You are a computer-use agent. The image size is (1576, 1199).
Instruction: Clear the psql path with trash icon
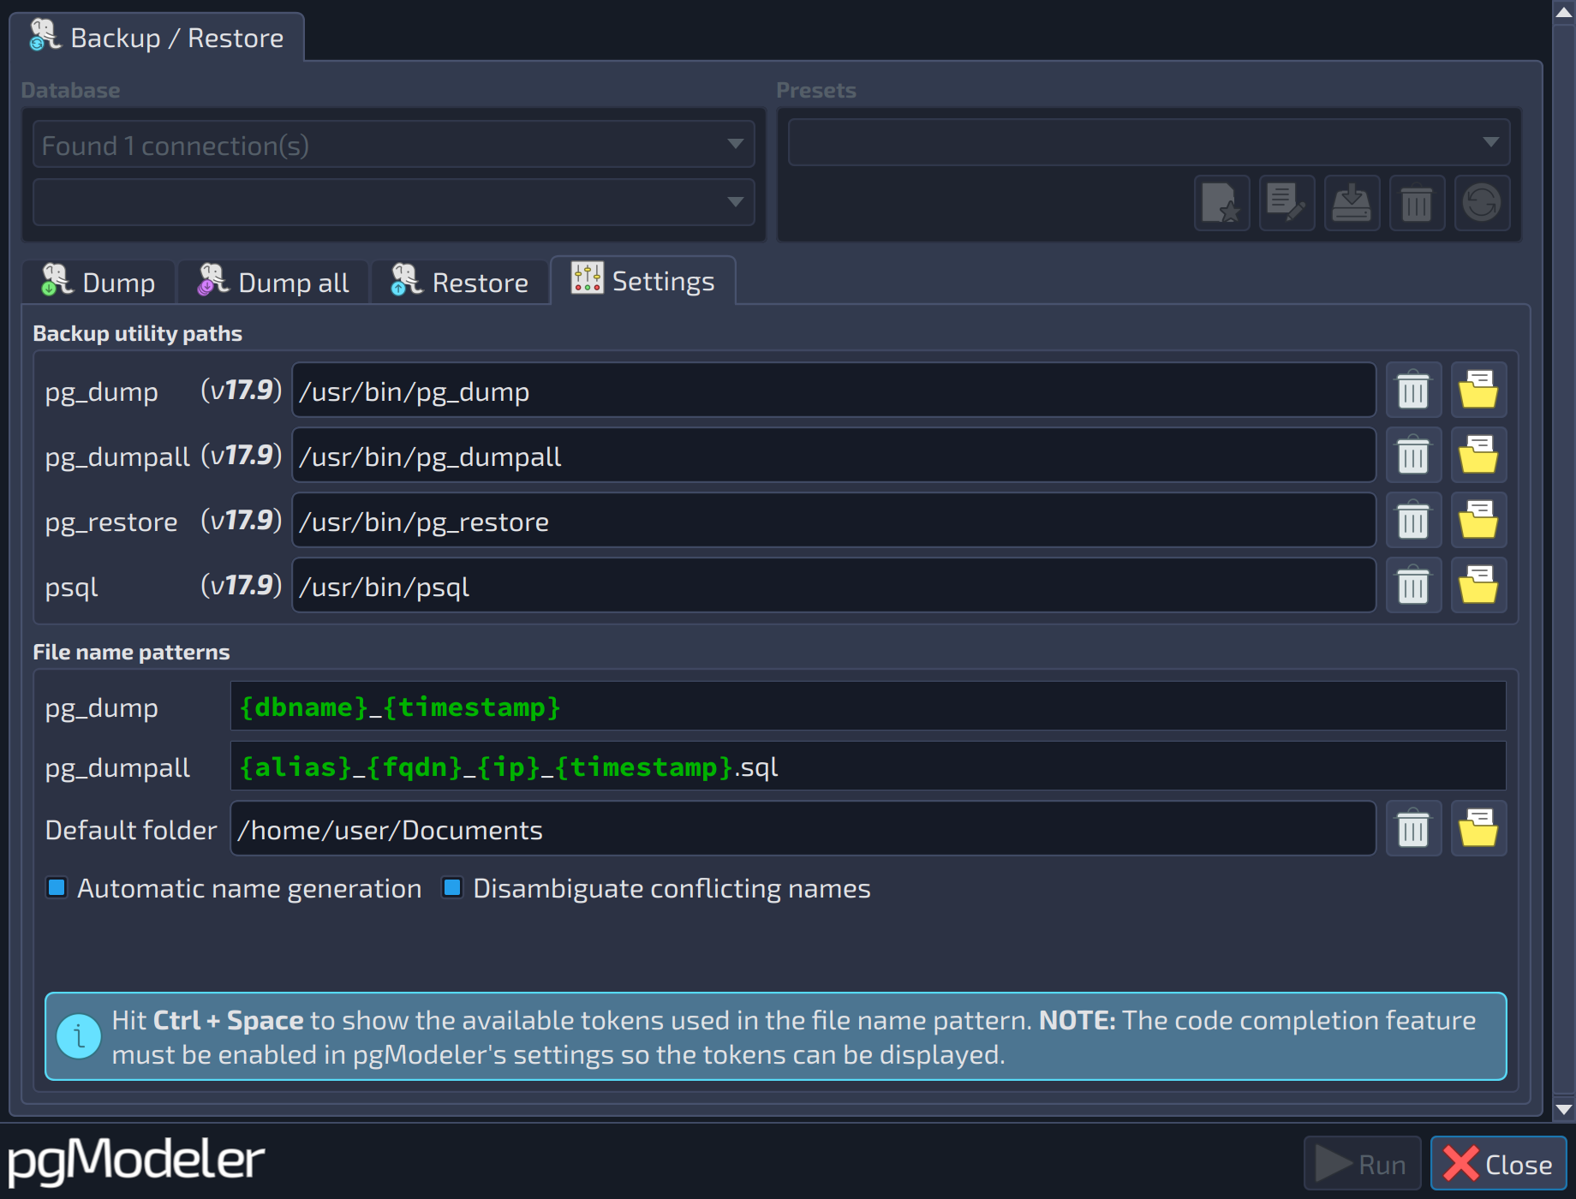tap(1413, 586)
